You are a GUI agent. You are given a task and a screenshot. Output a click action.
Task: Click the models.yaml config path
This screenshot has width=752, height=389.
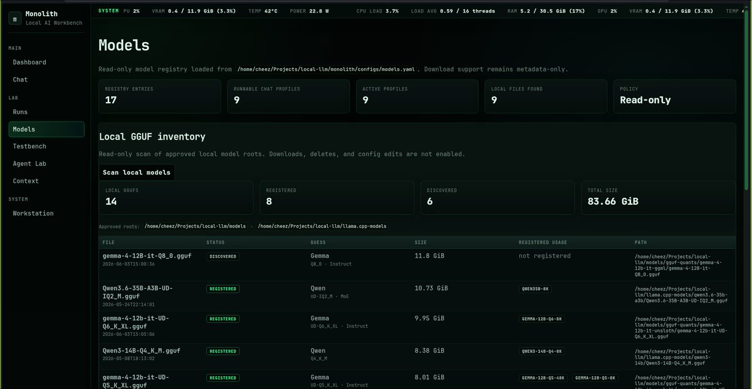(x=326, y=69)
